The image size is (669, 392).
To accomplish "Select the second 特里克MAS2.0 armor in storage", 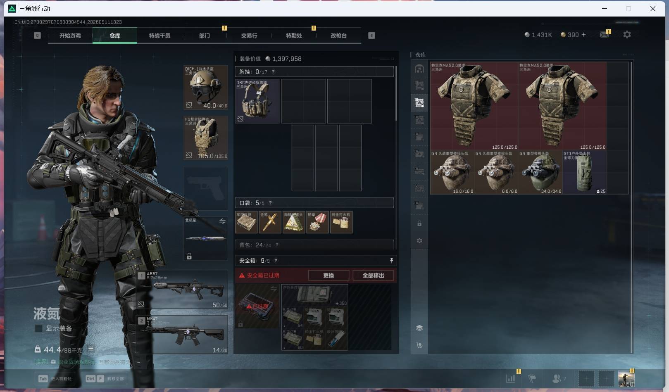I will tap(562, 106).
